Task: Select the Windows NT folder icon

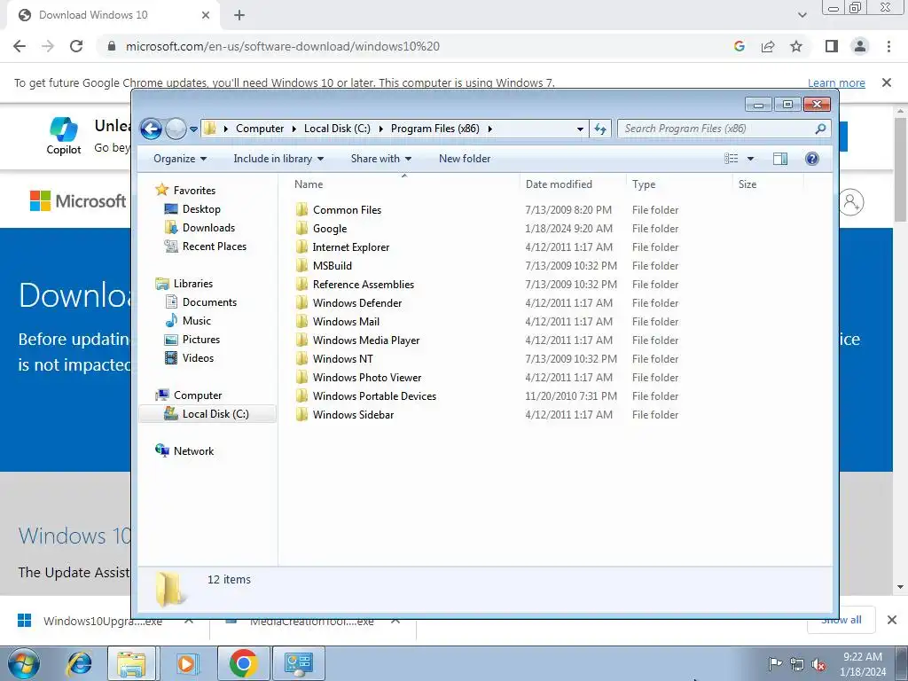Action: (301, 359)
